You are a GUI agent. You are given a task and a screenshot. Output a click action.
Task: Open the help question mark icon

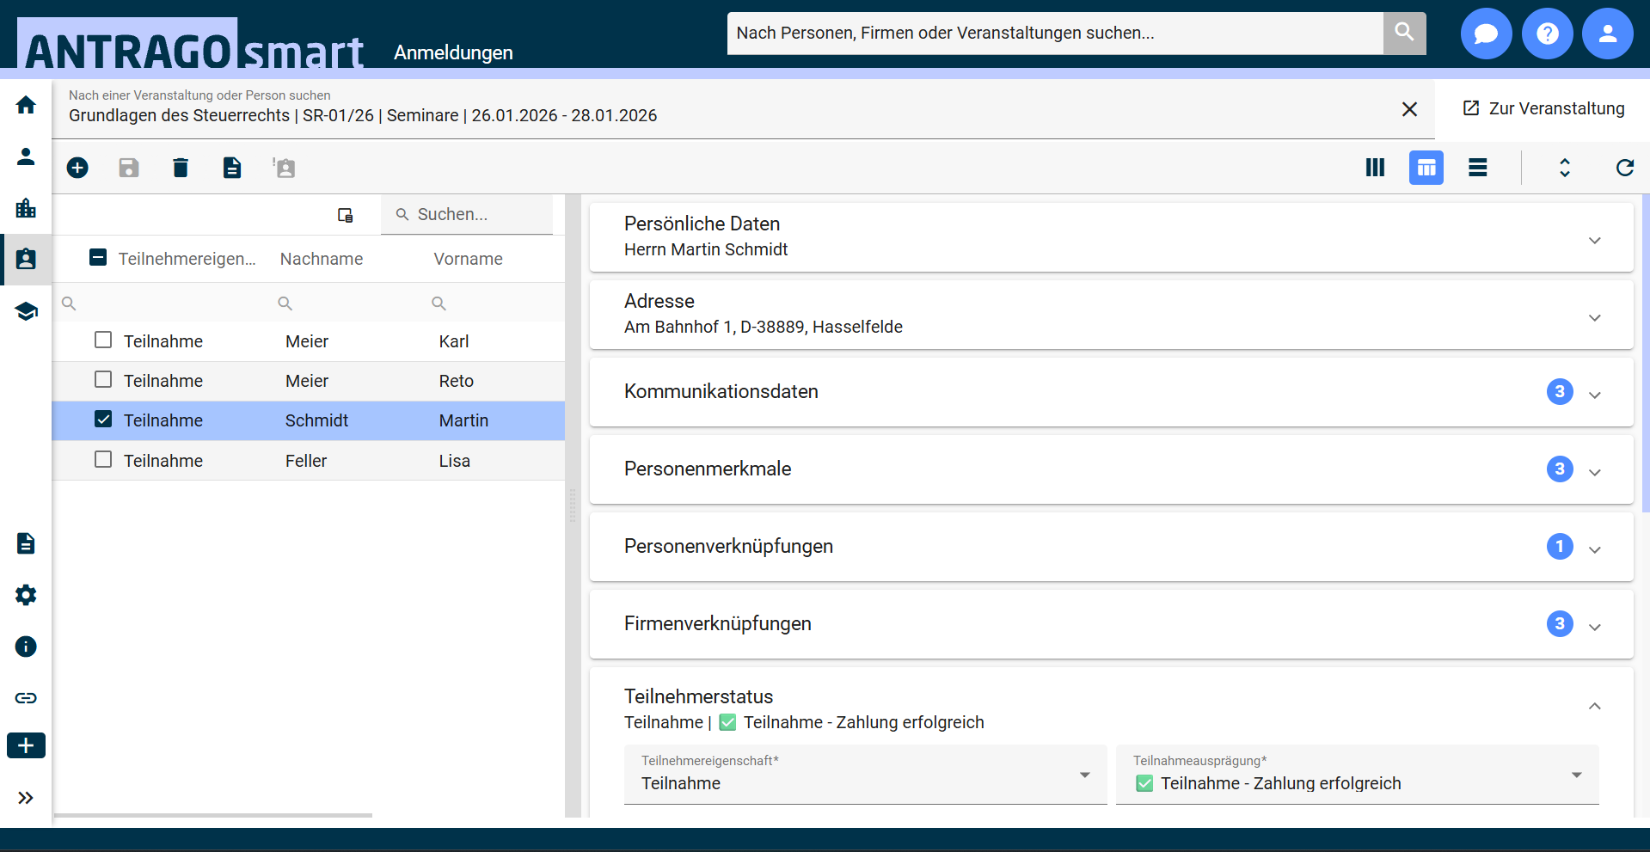1547,34
